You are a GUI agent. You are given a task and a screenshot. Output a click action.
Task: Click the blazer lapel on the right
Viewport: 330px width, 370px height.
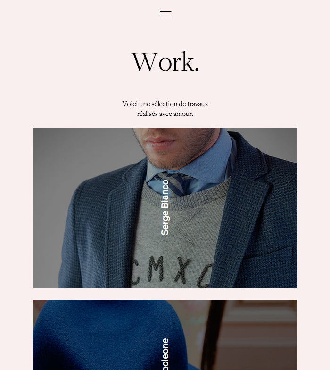coord(243,203)
